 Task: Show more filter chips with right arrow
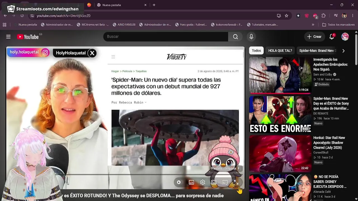(x=343, y=51)
